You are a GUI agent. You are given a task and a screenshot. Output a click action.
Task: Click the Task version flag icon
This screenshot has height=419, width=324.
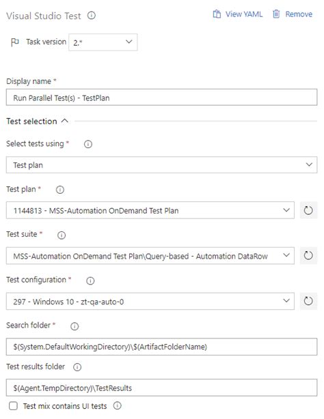15,42
